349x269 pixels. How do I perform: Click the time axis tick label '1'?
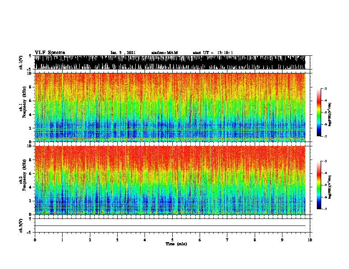click(x=62, y=240)
